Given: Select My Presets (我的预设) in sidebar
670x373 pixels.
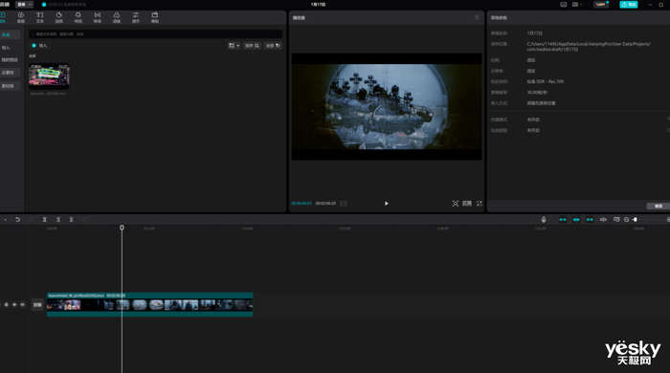Looking at the screenshot, I should click(10, 59).
